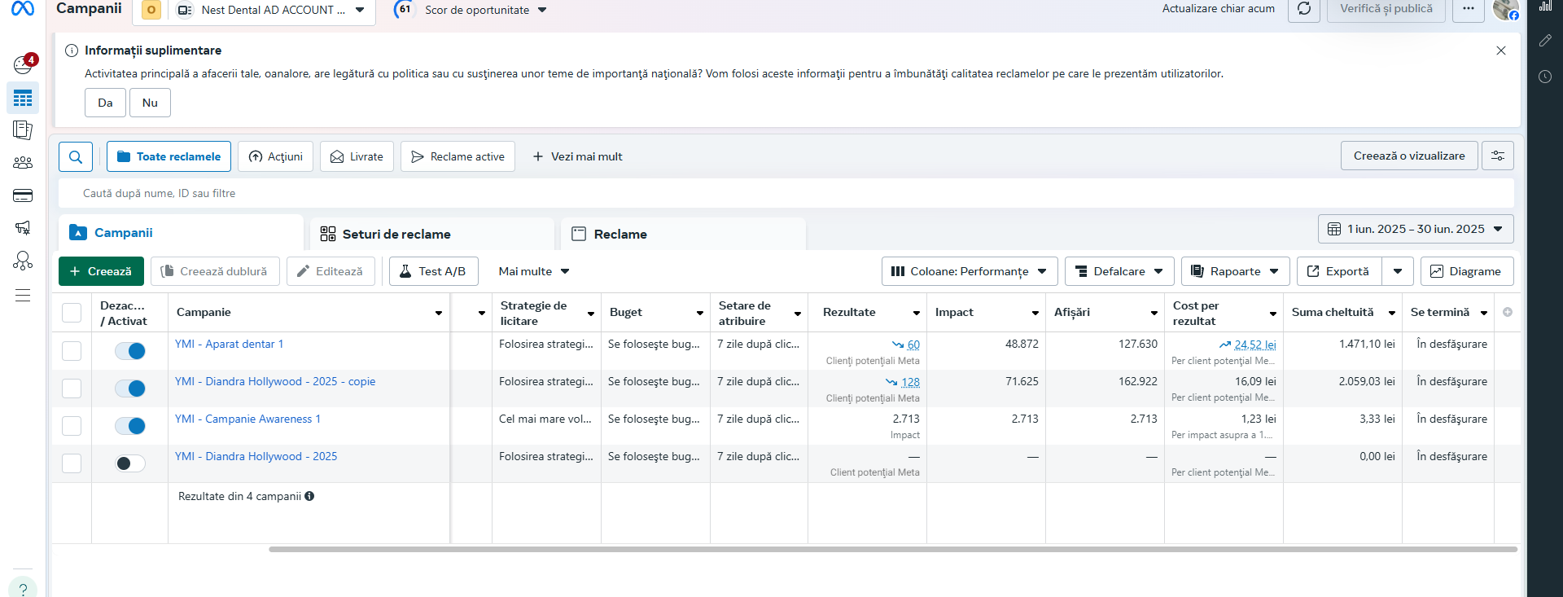Screen dimensions: 1563x597
Task: Switch to the Reclame tab
Action: (x=620, y=235)
